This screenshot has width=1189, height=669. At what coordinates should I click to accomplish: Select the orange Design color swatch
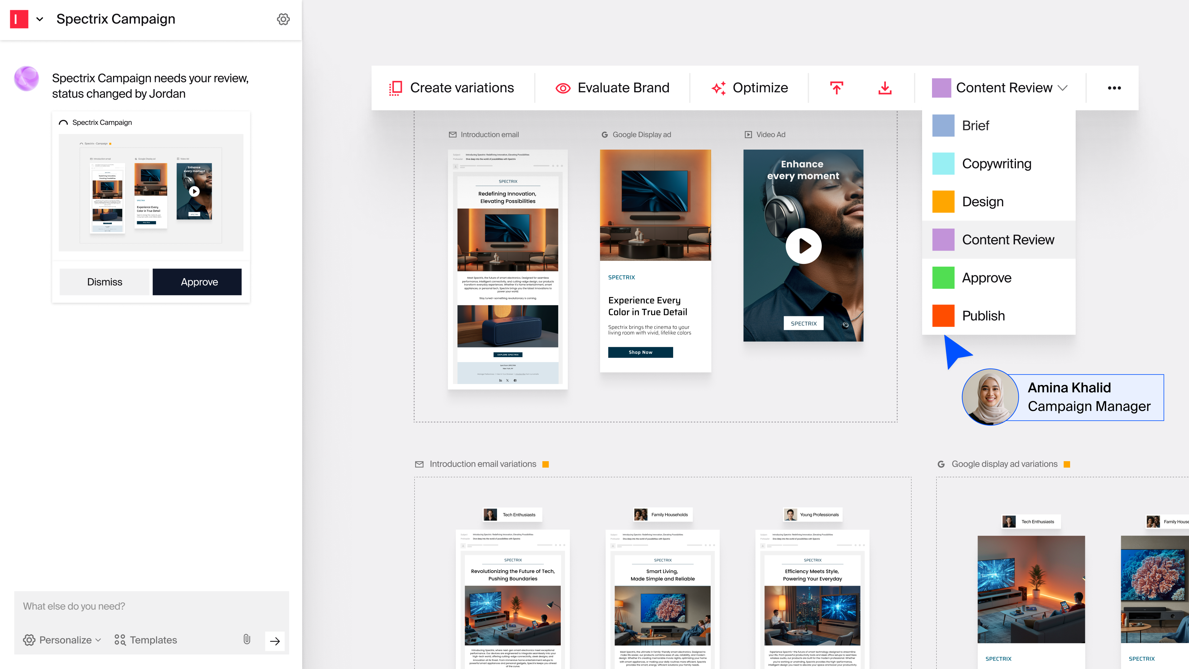click(x=943, y=202)
